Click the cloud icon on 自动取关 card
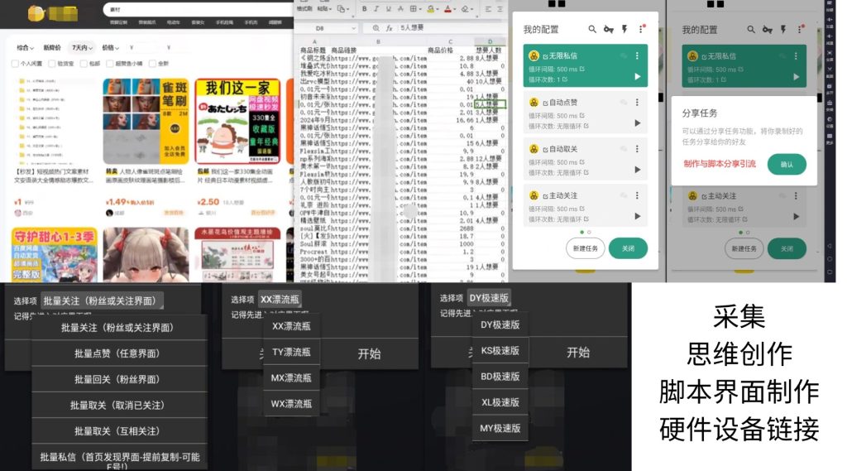 click(624, 149)
